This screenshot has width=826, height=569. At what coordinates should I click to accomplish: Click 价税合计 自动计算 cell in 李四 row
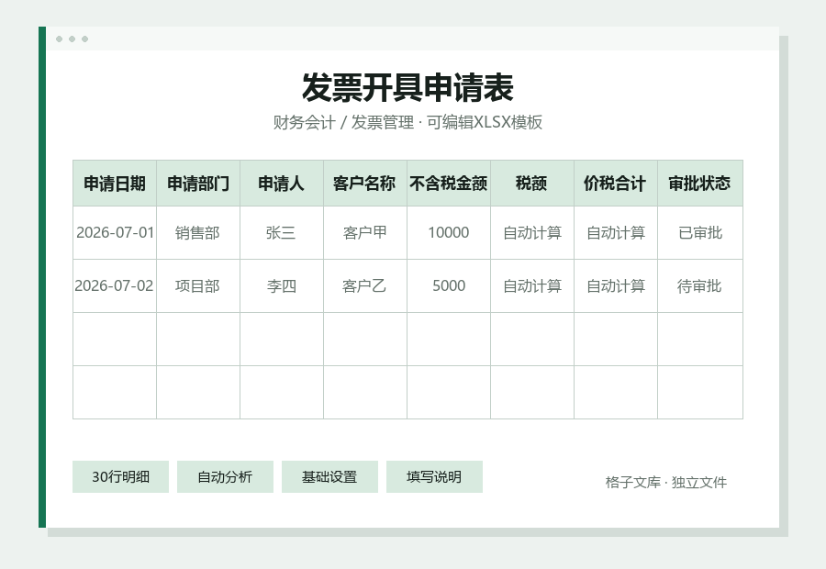click(616, 286)
